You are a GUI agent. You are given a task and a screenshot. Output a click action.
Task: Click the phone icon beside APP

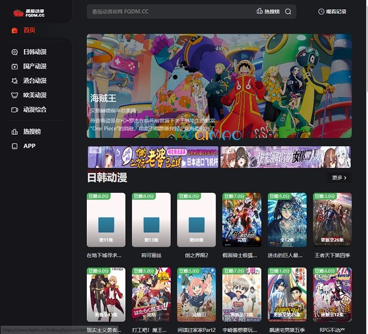[14, 146]
